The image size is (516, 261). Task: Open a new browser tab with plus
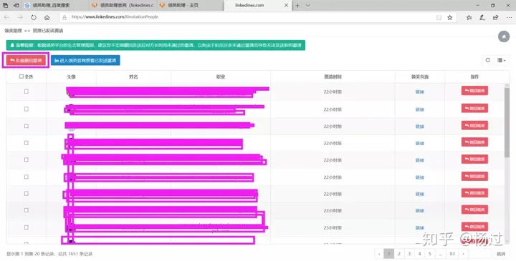(x=297, y=5)
